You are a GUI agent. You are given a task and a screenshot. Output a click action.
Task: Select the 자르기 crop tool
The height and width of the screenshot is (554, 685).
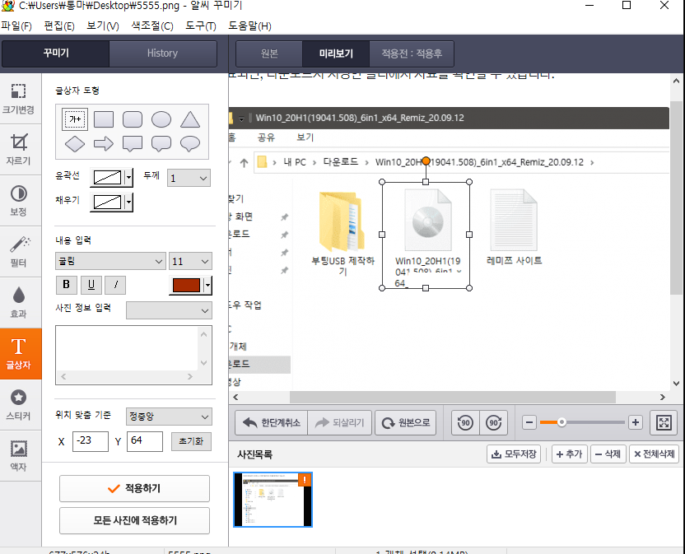pyautogui.click(x=18, y=150)
